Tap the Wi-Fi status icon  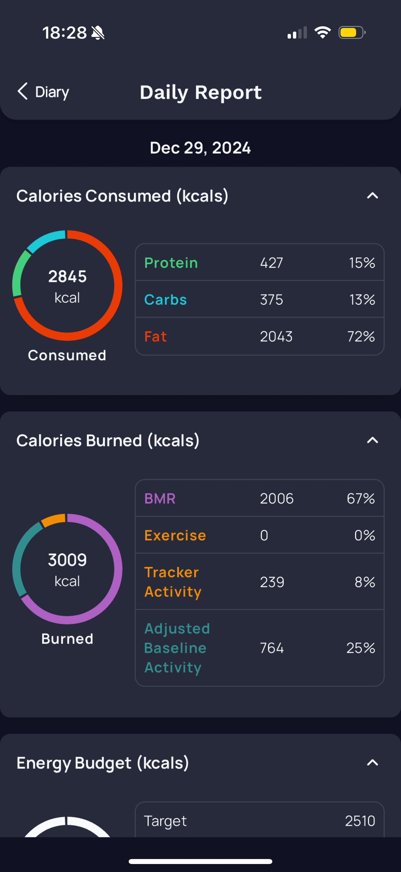(323, 33)
